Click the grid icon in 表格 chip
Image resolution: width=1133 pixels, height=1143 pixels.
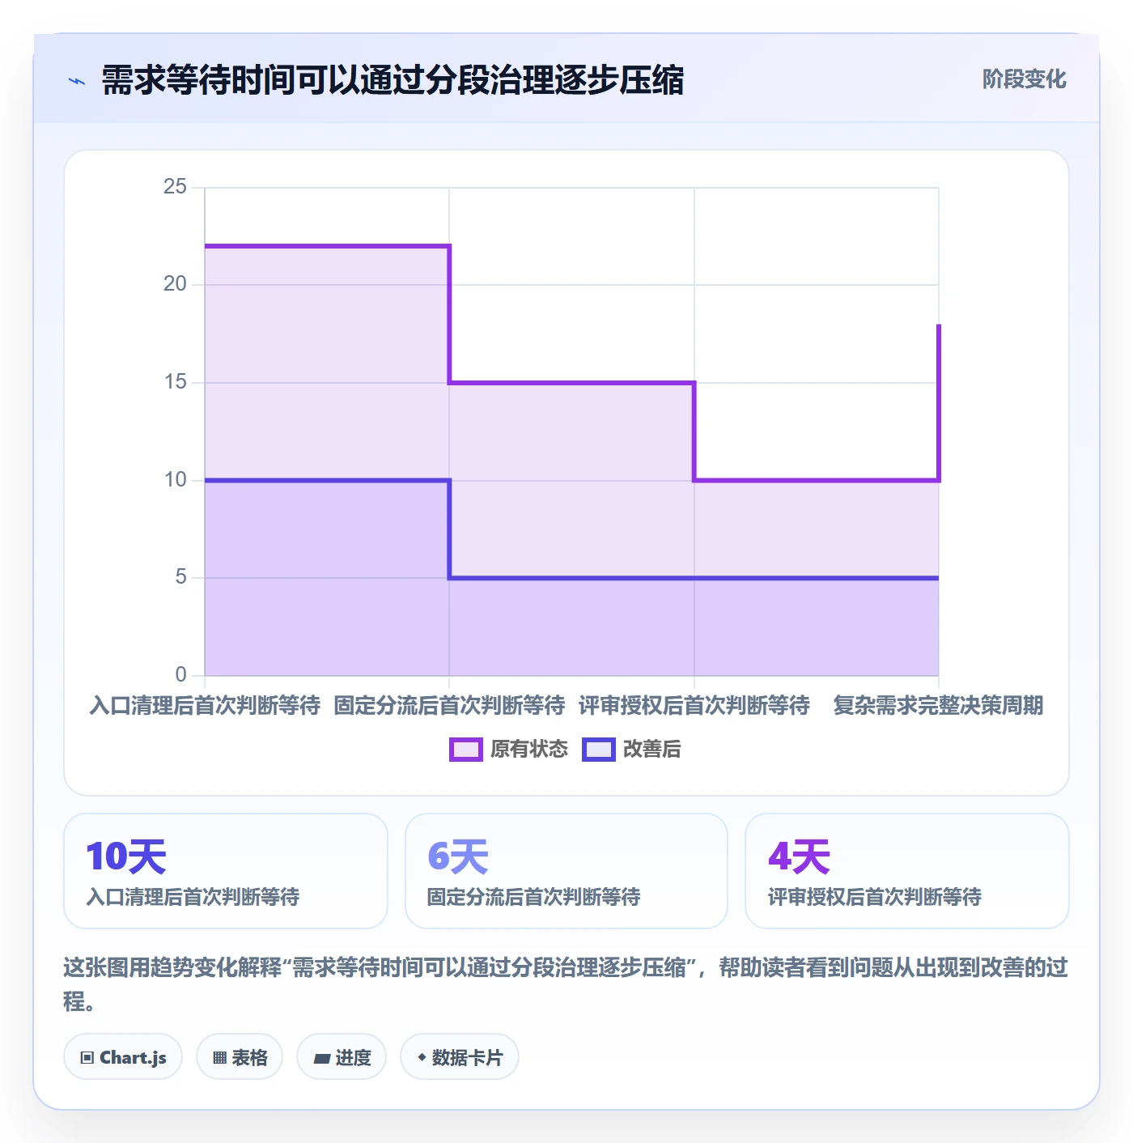pyautogui.click(x=219, y=1057)
